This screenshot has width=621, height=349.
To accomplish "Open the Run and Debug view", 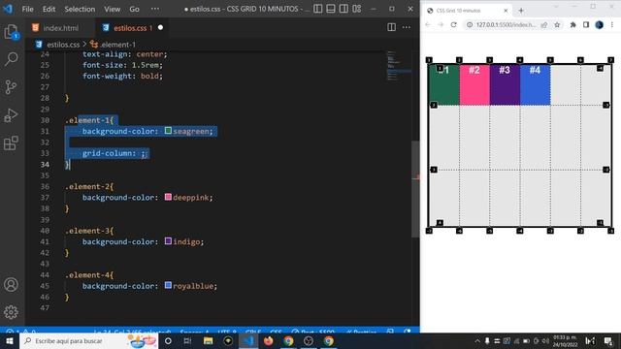I will (x=11, y=115).
